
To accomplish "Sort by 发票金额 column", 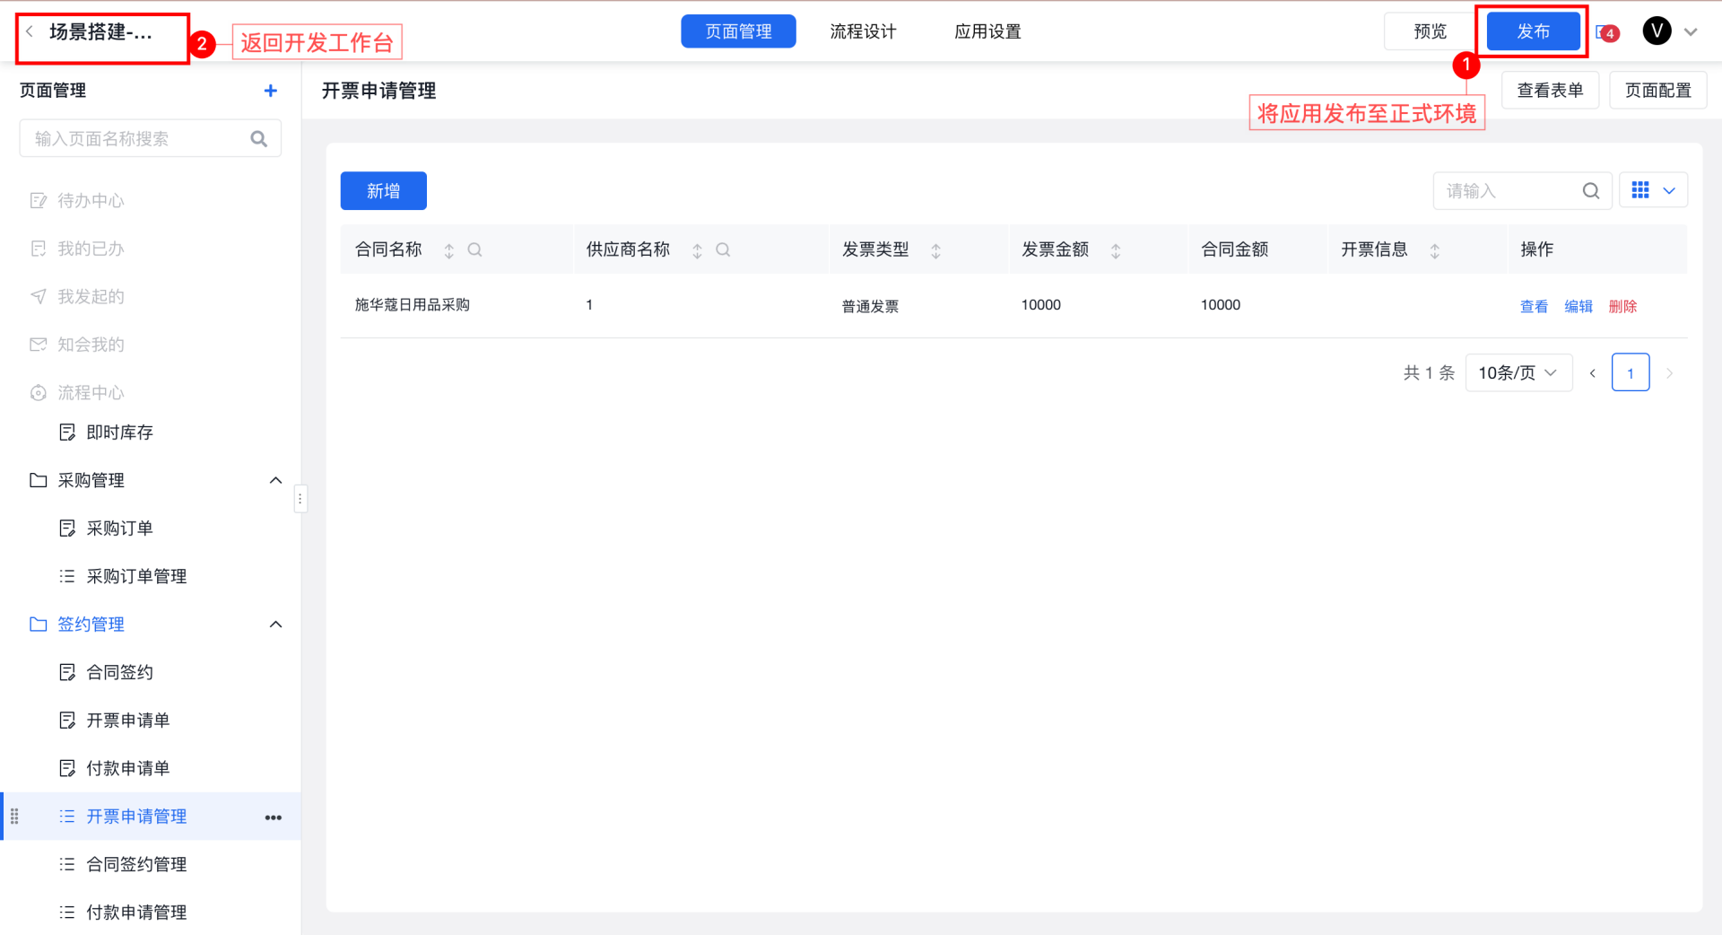I will (1116, 251).
